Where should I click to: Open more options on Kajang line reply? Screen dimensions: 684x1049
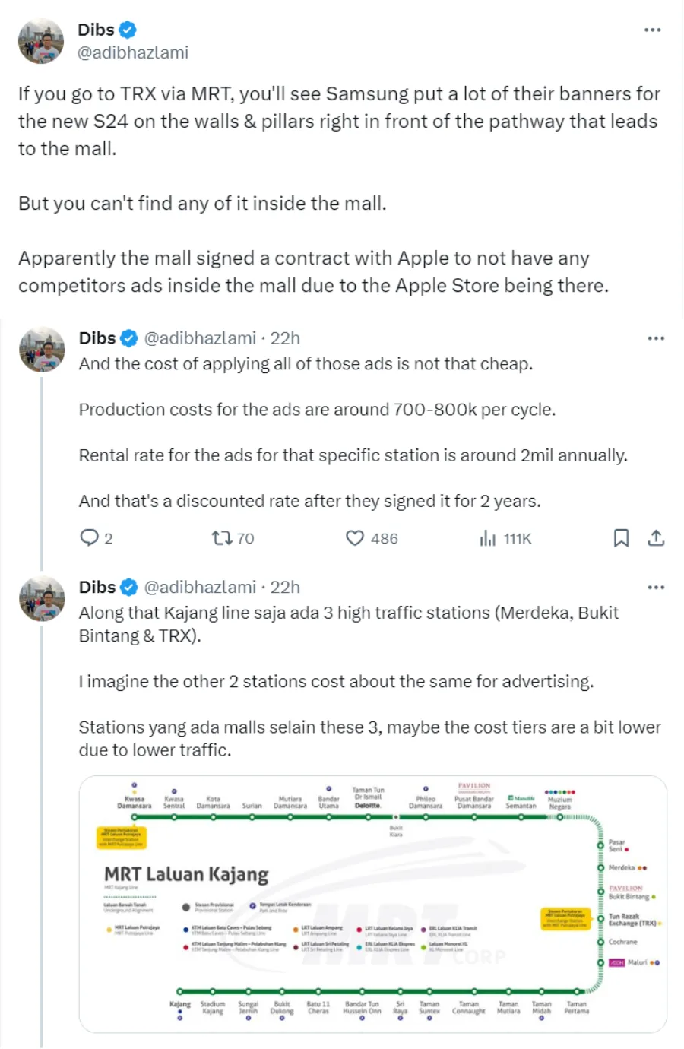(x=656, y=588)
